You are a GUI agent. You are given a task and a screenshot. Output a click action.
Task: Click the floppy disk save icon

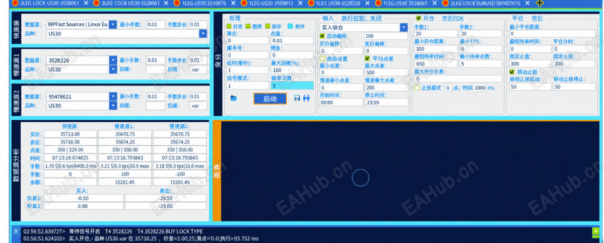click(297, 99)
